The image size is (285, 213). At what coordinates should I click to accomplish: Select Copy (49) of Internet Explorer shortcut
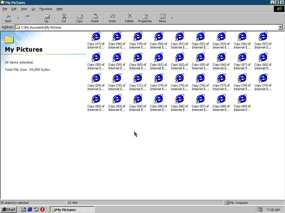tap(138, 40)
